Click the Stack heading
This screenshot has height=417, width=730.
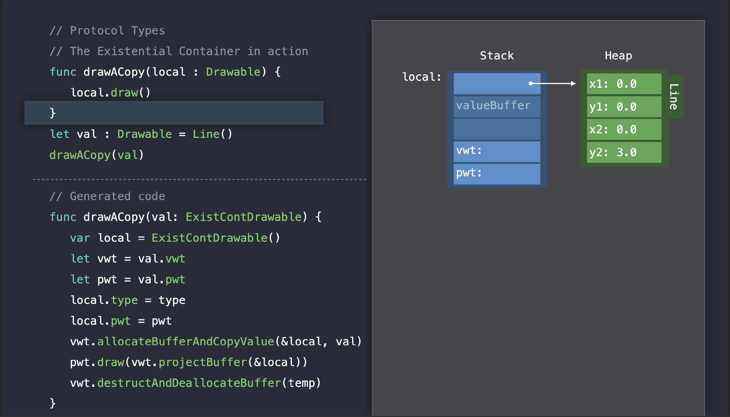tap(497, 55)
